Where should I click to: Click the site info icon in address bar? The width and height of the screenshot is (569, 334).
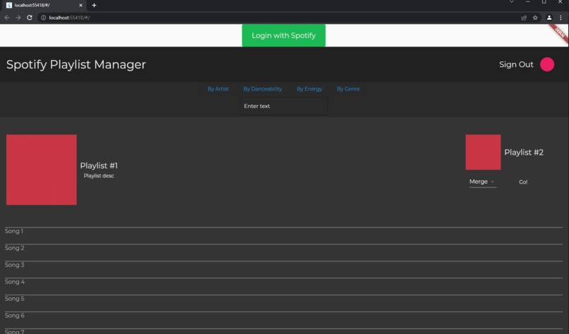pyautogui.click(x=43, y=18)
